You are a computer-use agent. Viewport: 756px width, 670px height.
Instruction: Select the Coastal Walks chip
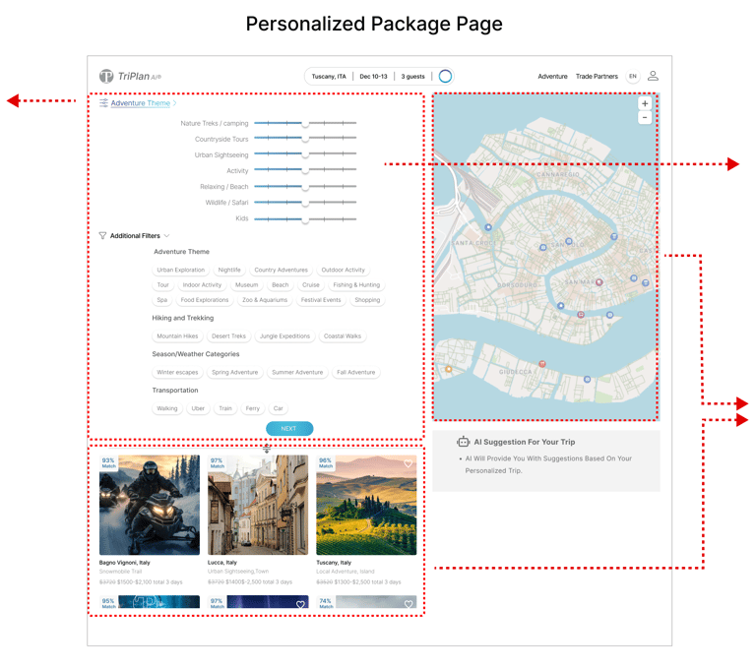point(343,335)
